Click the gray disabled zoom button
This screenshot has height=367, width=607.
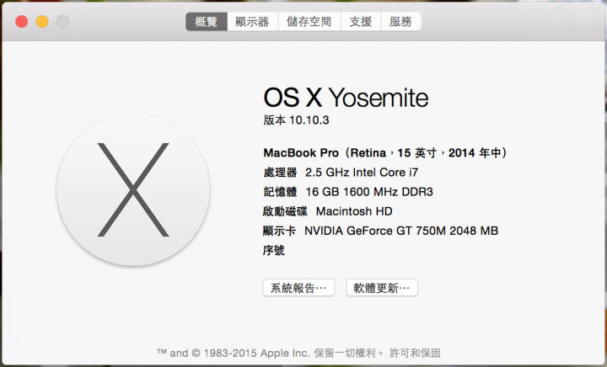click(62, 22)
